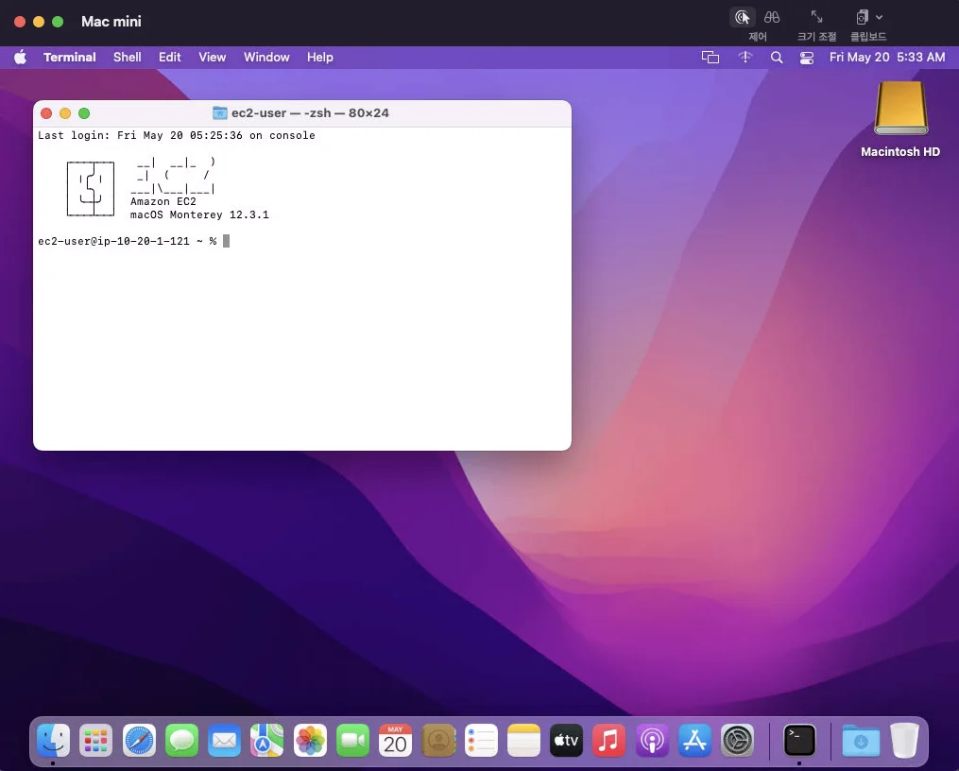Click Spotlight search magnifier icon
Screen dimensions: 959x771
[x=777, y=58]
